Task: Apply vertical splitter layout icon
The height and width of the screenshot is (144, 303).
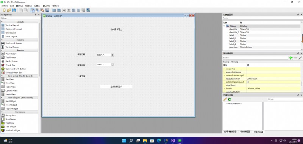Action: click(x=69, y=10)
